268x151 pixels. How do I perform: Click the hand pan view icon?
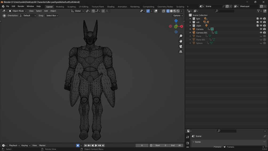pos(181,41)
